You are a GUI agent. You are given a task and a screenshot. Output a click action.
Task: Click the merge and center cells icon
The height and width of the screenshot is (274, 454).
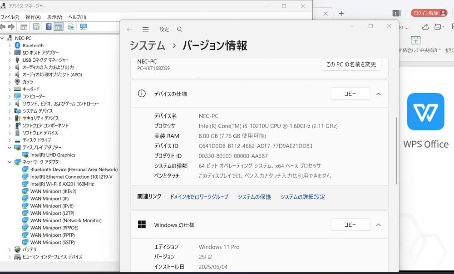tap(415, 40)
